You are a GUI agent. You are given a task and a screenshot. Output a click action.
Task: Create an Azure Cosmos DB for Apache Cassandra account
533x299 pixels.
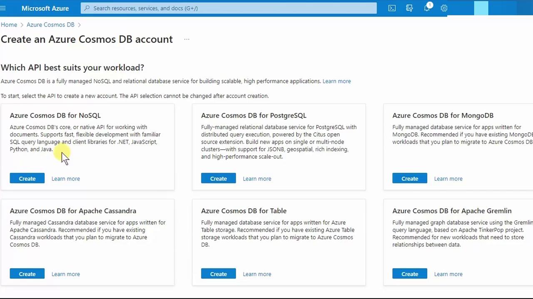[x=27, y=274]
